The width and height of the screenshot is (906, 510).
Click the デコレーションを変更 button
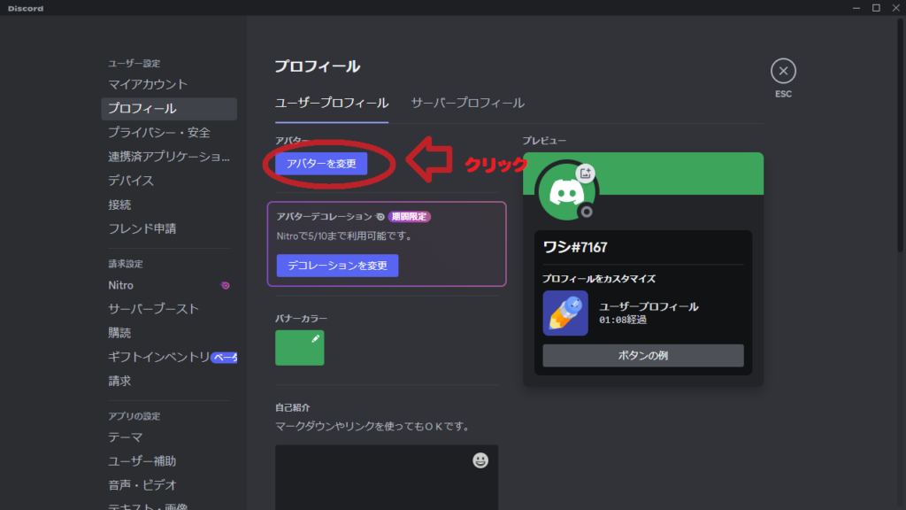[337, 266]
